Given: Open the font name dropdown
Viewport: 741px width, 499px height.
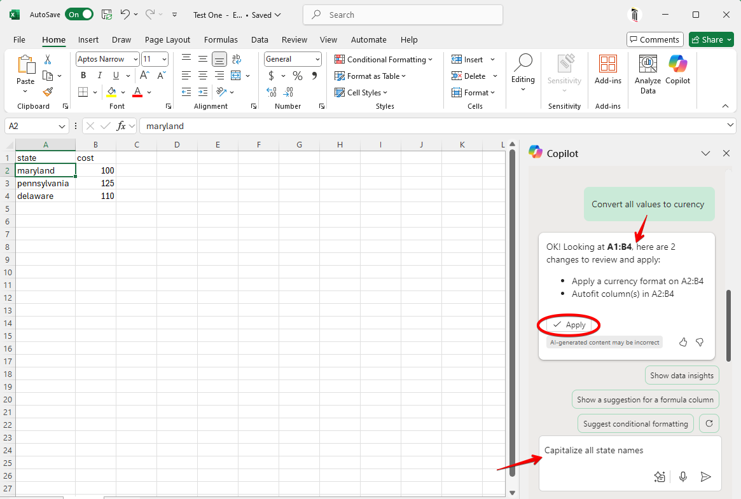Looking at the screenshot, I should pyautogui.click(x=135, y=59).
